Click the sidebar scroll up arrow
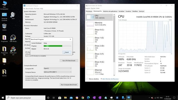The width and height of the screenshot is (178, 100). pos(114,15)
